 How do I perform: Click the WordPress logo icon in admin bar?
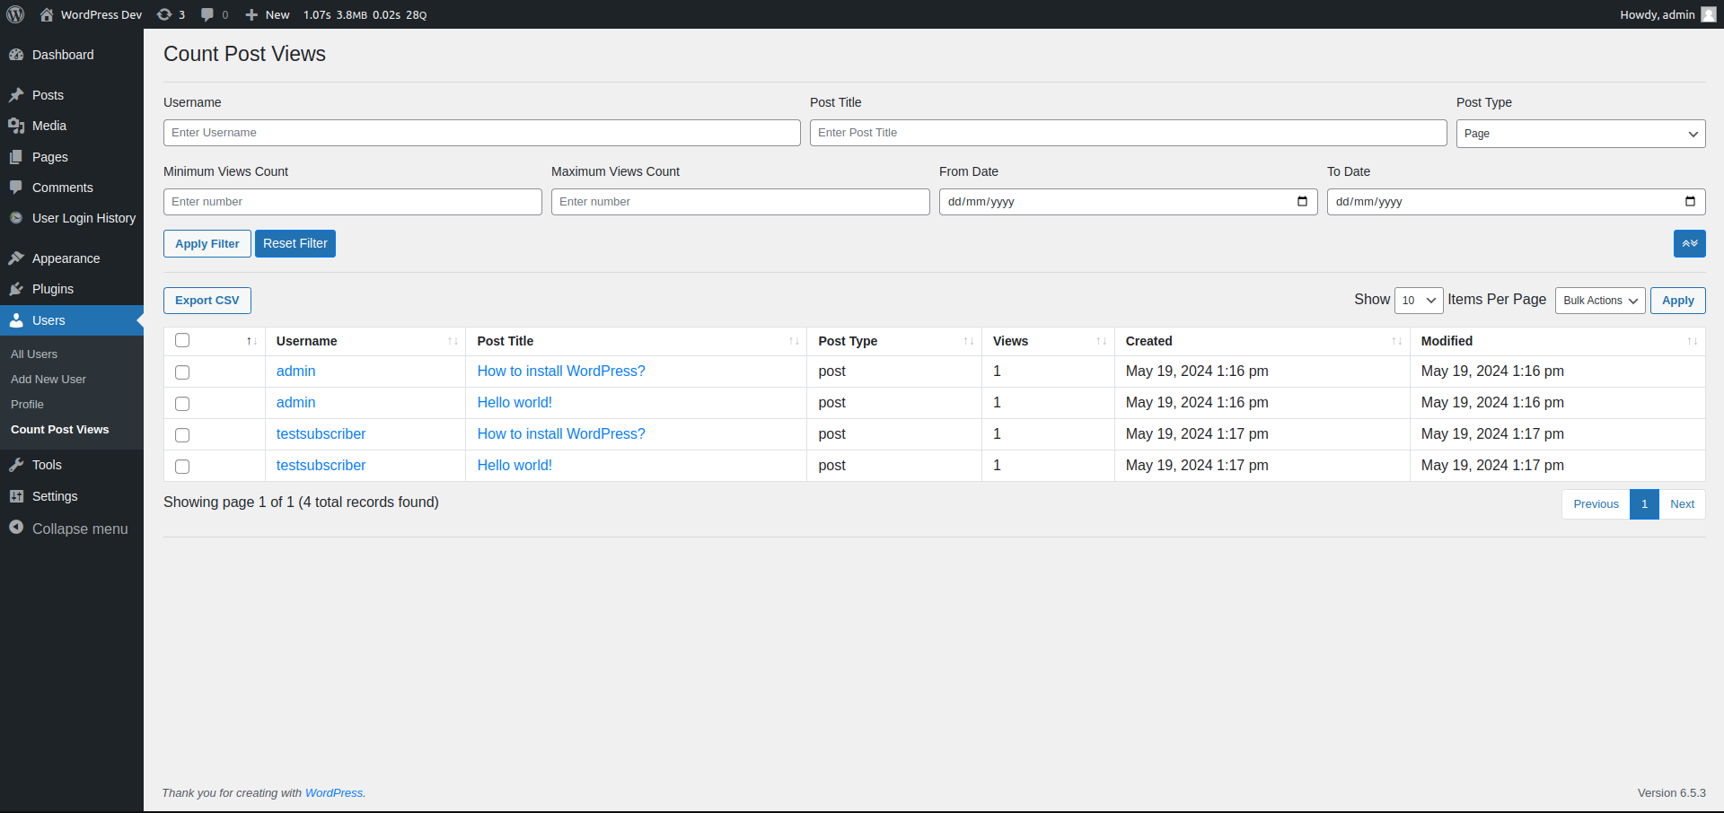pos(15,14)
